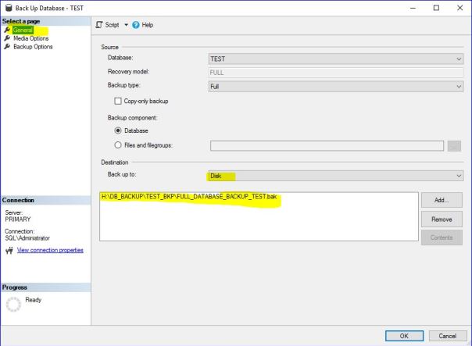Image resolution: width=472 pixels, height=346 pixels.
Task: Open the View connection properties link
Action: pyautogui.click(x=50, y=250)
